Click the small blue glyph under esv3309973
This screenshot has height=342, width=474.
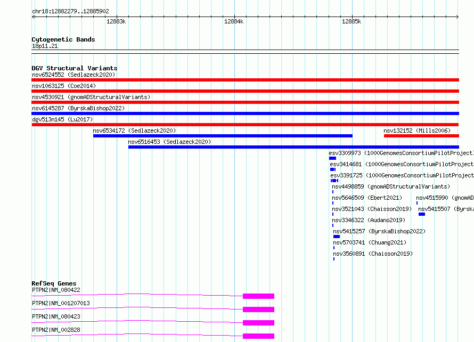[x=332, y=158]
